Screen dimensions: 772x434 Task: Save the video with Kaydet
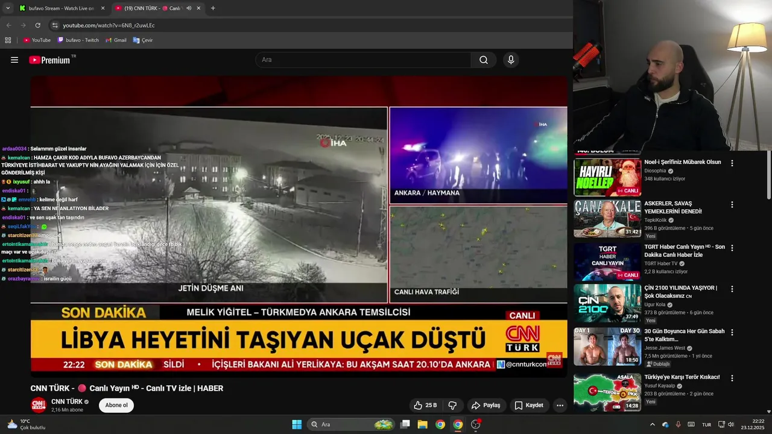[x=529, y=405]
